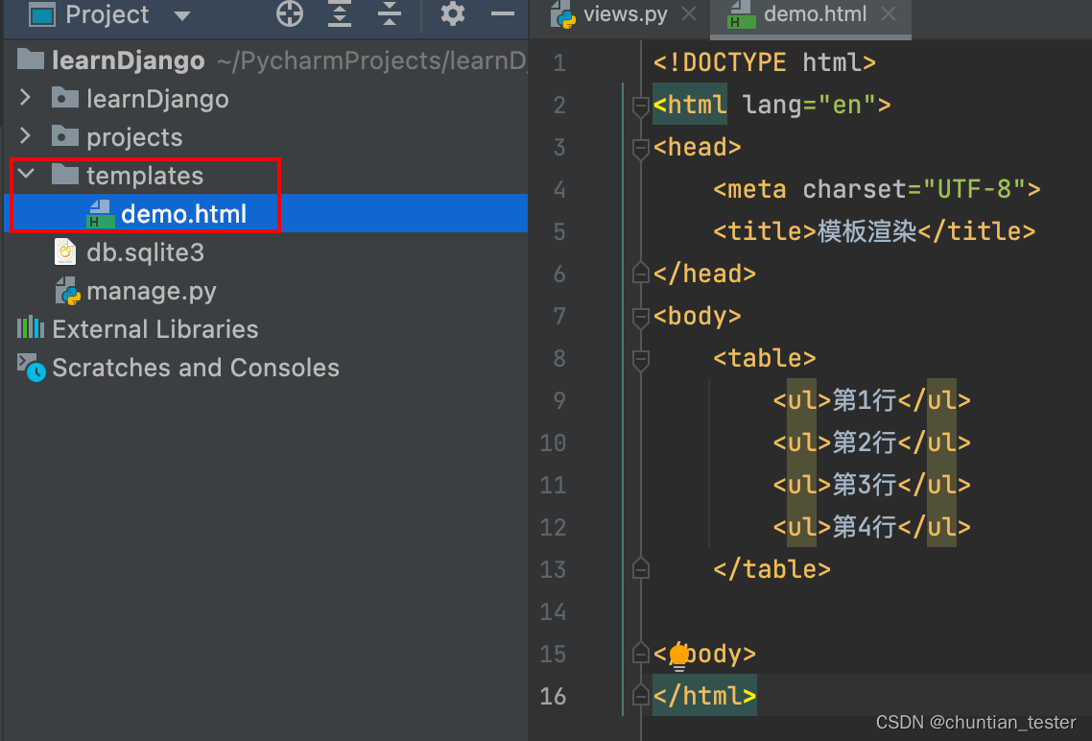Hide the Project tool window with minus icon

pos(503,14)
